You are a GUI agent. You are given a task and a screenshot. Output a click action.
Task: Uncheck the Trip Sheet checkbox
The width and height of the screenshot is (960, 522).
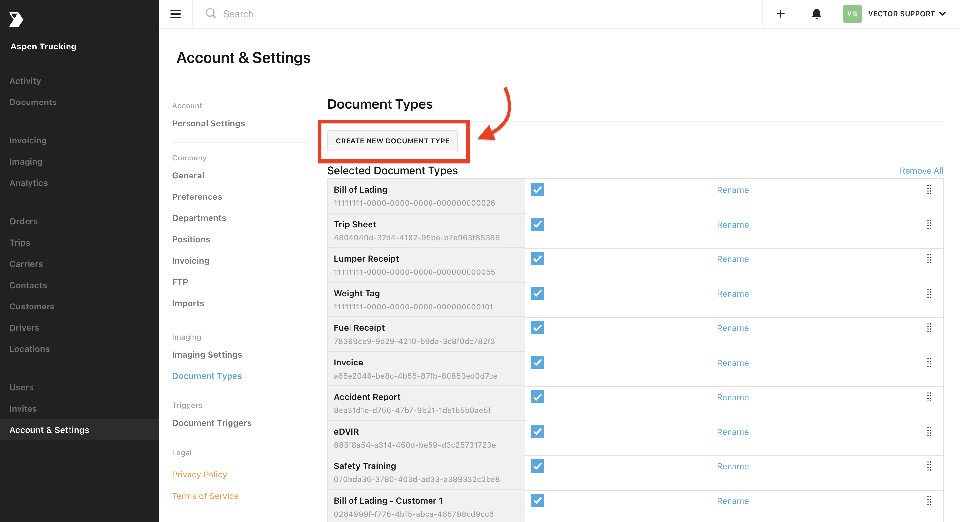(x=537, y=225)
